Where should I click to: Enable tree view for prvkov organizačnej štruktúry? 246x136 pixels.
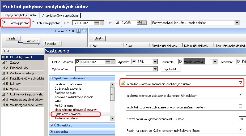(x=240, y=106)
